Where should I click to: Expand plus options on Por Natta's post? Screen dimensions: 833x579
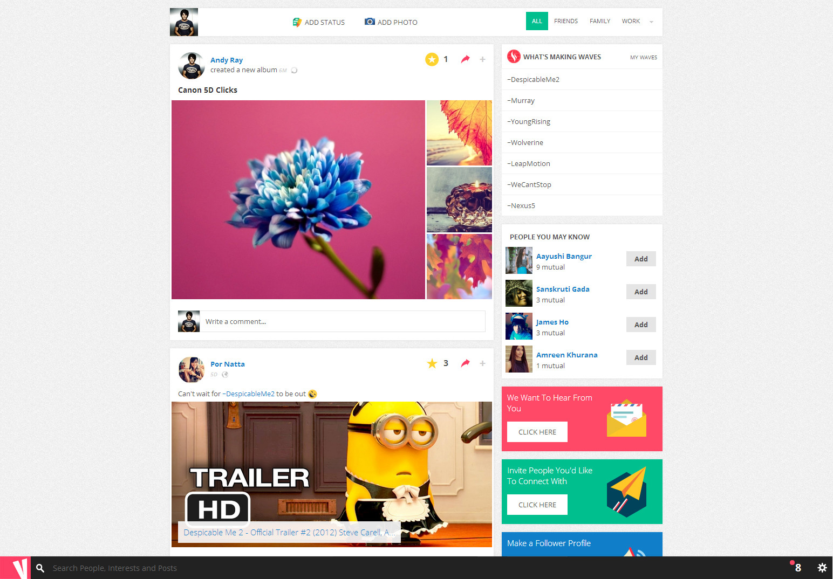coord(482,363)
